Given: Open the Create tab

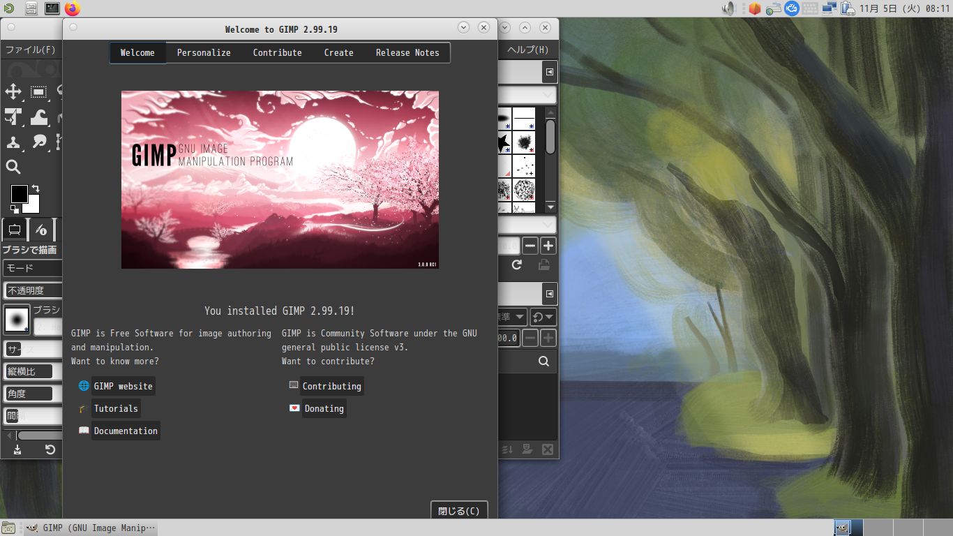Looking at the screenshot, I should (x=339, y=53).
